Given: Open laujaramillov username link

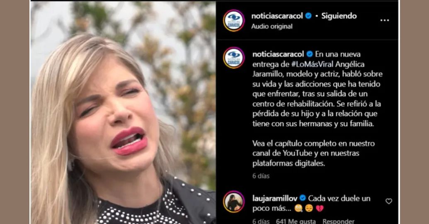Looking at the screenshot, I should pyautogui.click(x=275, y=198).
